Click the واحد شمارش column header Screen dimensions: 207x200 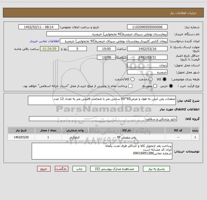75,130
